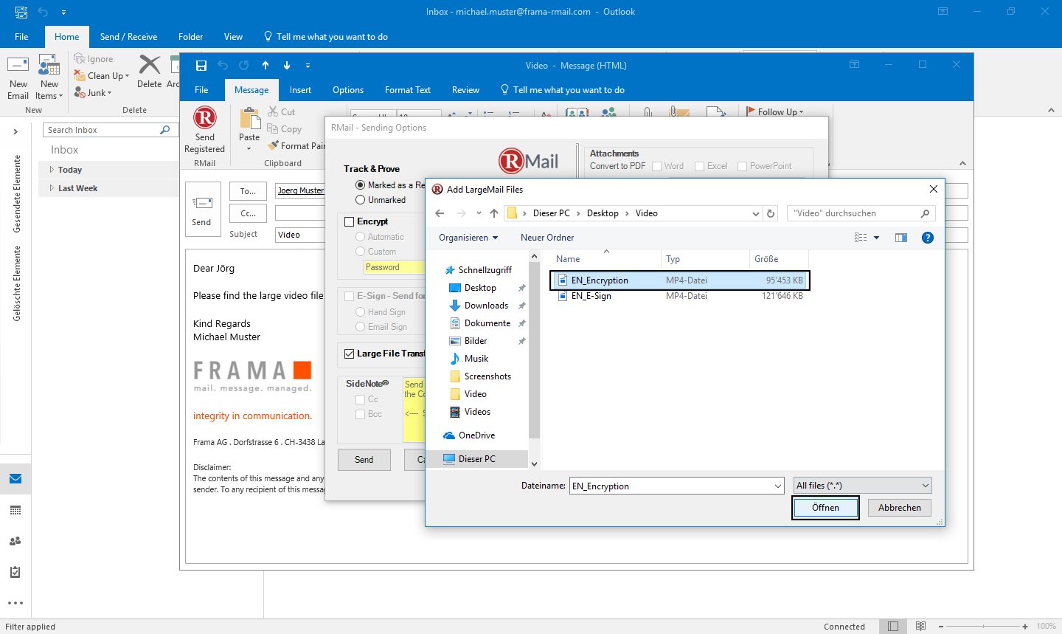Screen dimensions: 1062x634
Task: Click the Mail envelope icon in navigation bar
Action: pyautogui.click(x=15, y=479)
